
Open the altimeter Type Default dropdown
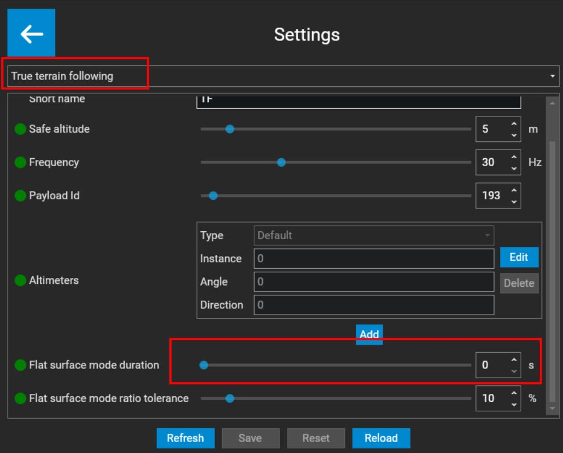click(374, 235)
